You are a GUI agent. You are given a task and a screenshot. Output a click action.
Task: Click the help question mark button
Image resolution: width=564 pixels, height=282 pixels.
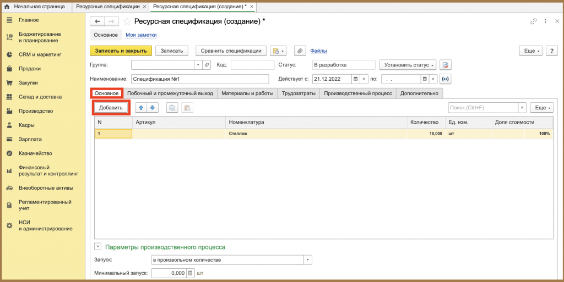coord(552,51)
